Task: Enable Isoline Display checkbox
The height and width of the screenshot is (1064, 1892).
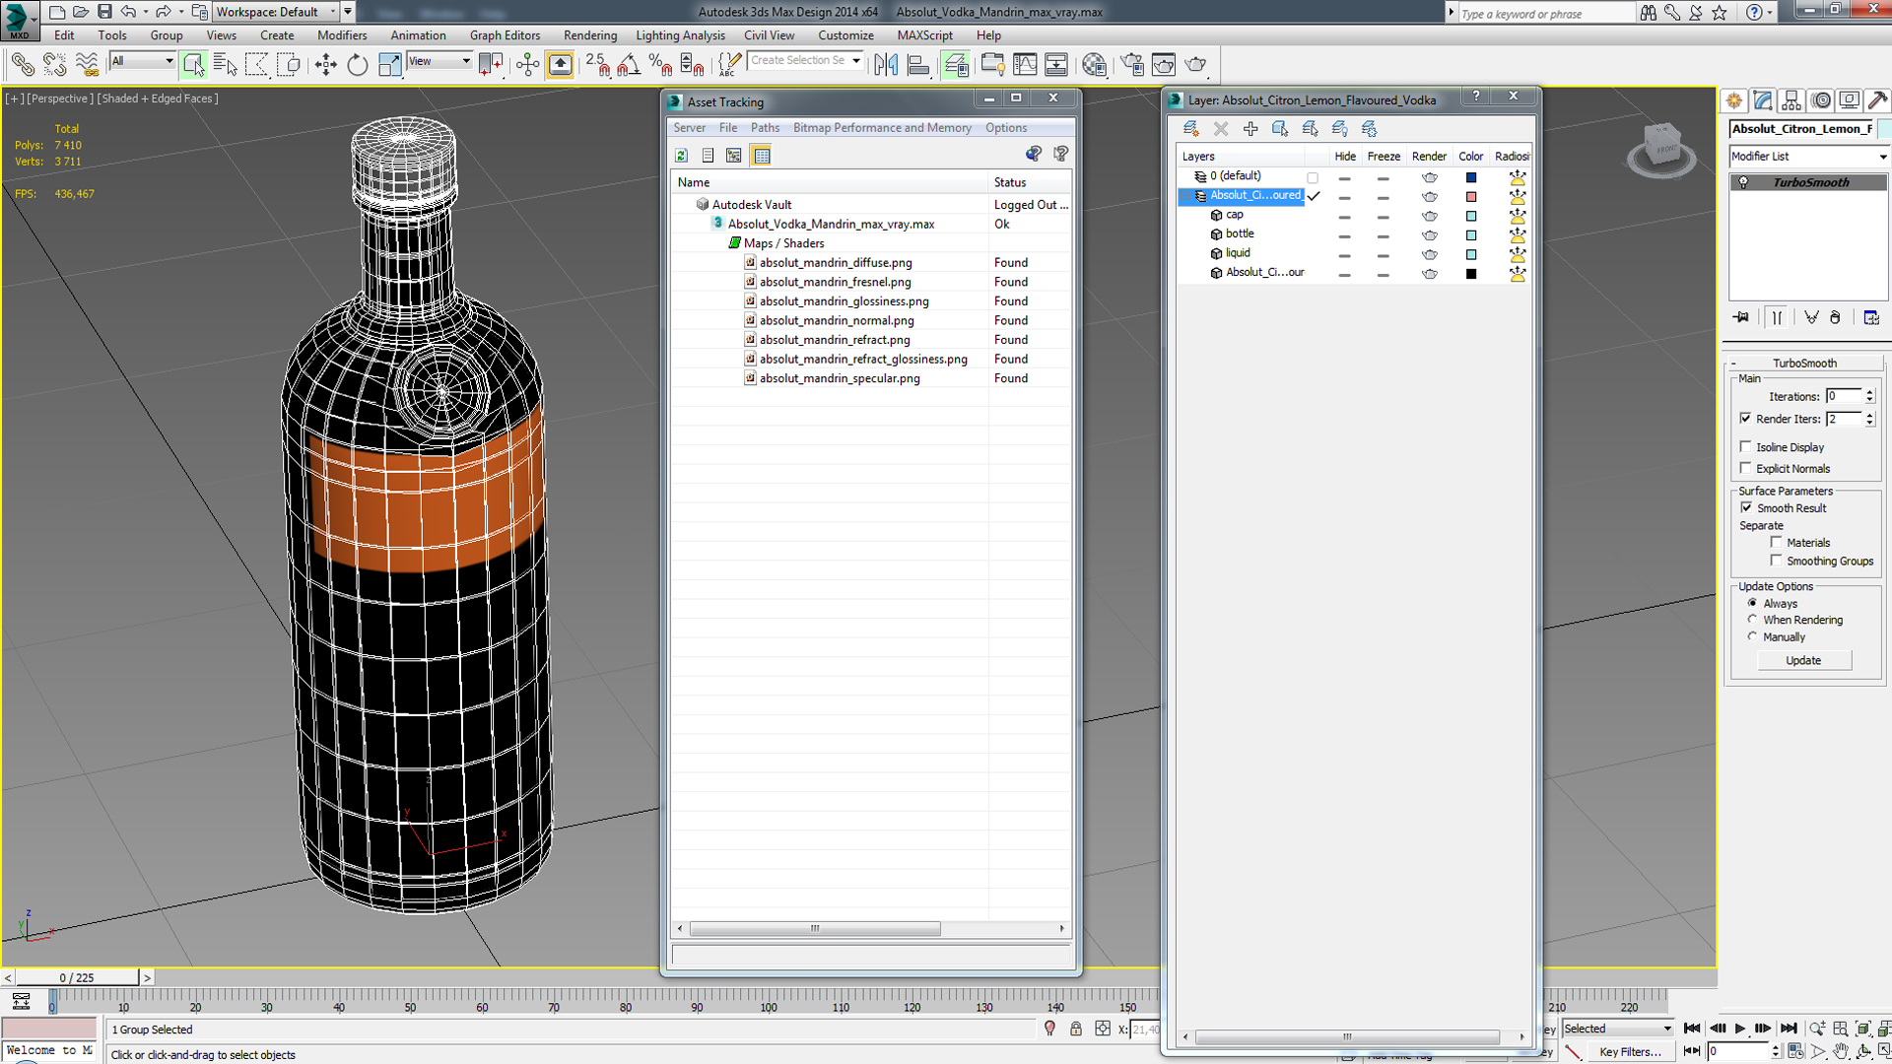Action: 1745,446
